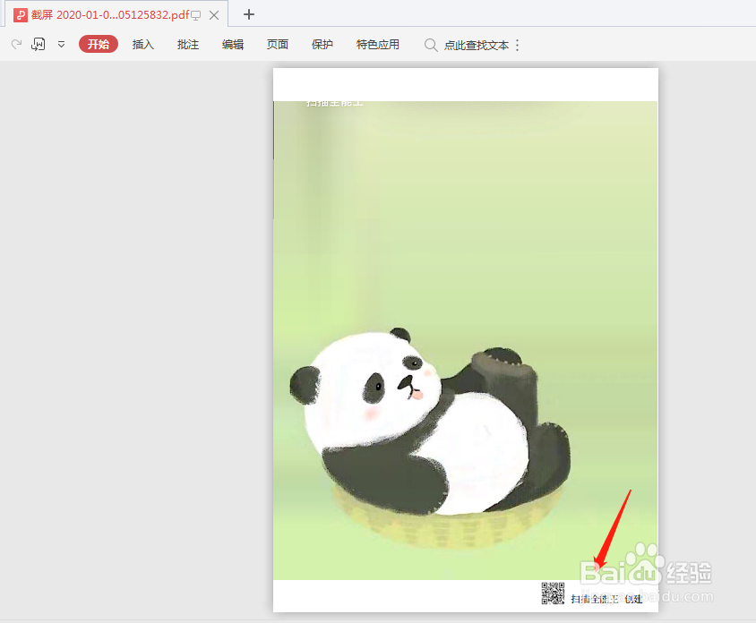
Task: Click the monitor icon on the document tab
Action: (196, 15)
